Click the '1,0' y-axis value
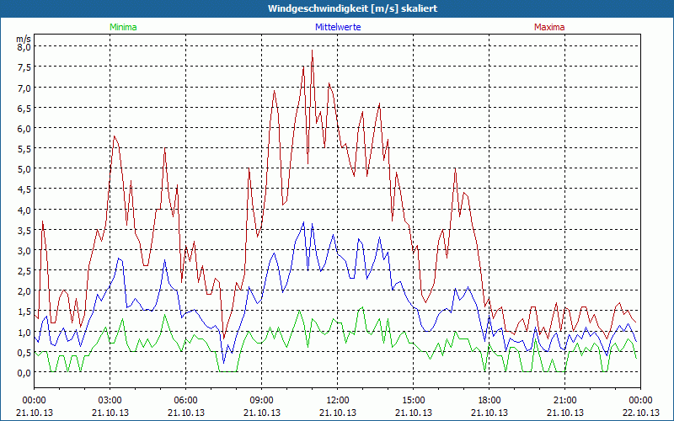This screenshot has width=674, height=421. tap(24, 332)
